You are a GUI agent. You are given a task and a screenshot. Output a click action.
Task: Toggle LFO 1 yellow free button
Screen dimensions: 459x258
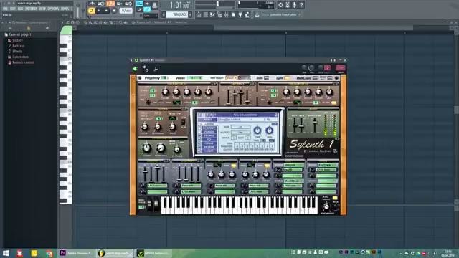click(233, 166)
